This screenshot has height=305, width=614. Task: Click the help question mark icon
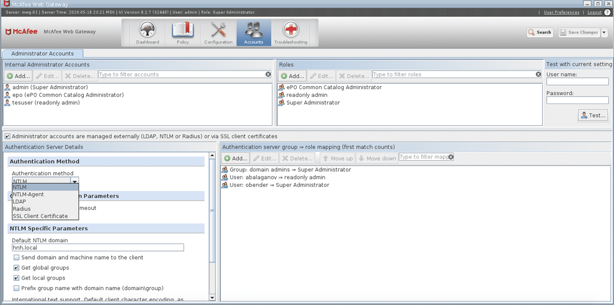607,12
